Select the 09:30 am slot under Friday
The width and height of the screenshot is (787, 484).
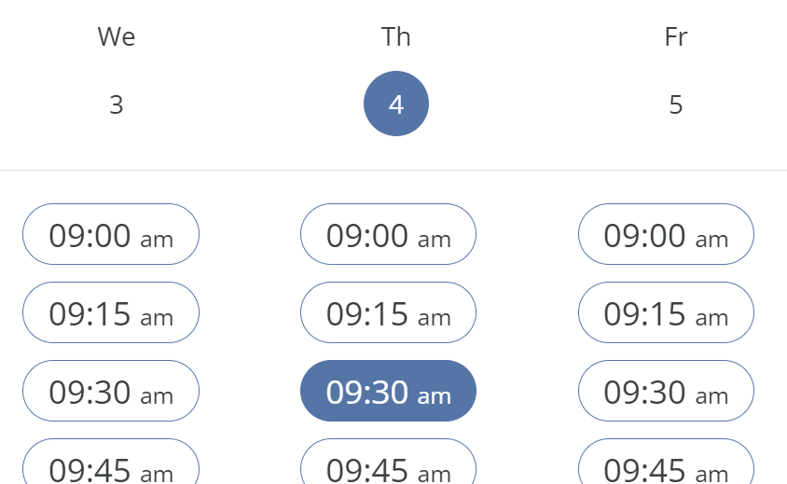(666, 392)
